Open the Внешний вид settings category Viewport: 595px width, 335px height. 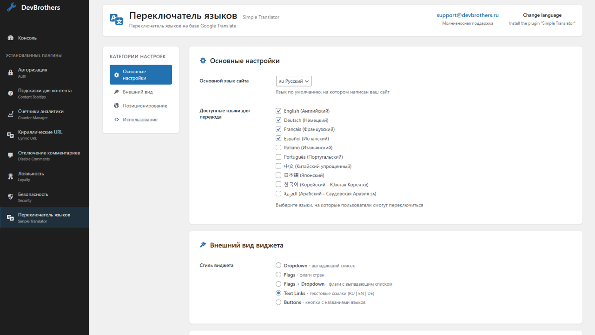click(x=138, y=92)
